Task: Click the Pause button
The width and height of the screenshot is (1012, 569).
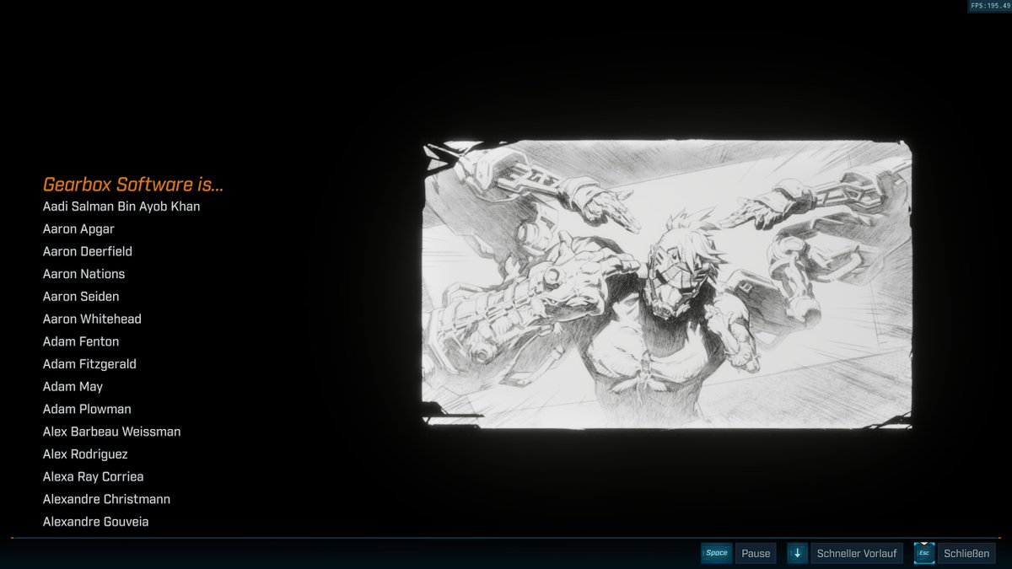Action: click(756, 554)
